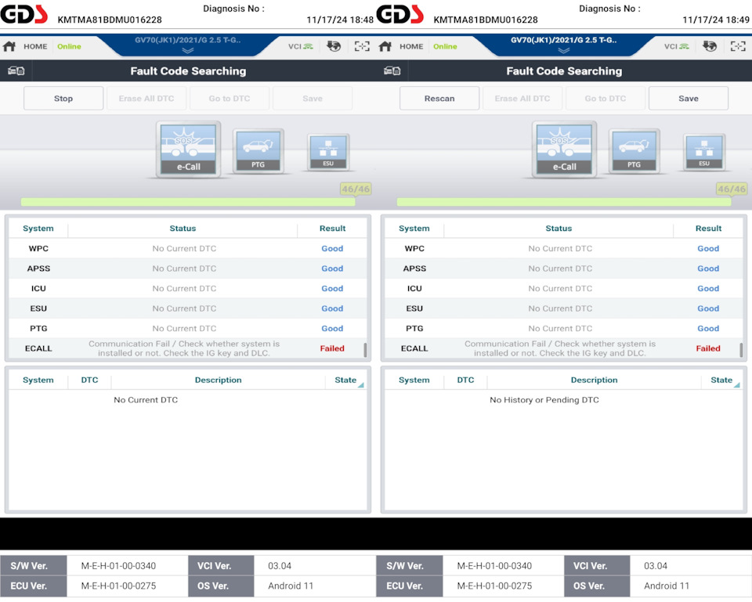Click HOME label in right panel

click(x=411, y=46)
